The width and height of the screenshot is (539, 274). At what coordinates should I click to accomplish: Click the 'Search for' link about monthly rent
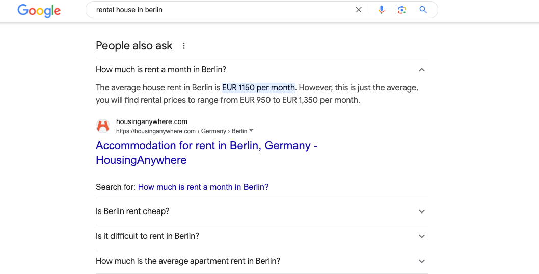pos(203,187)
